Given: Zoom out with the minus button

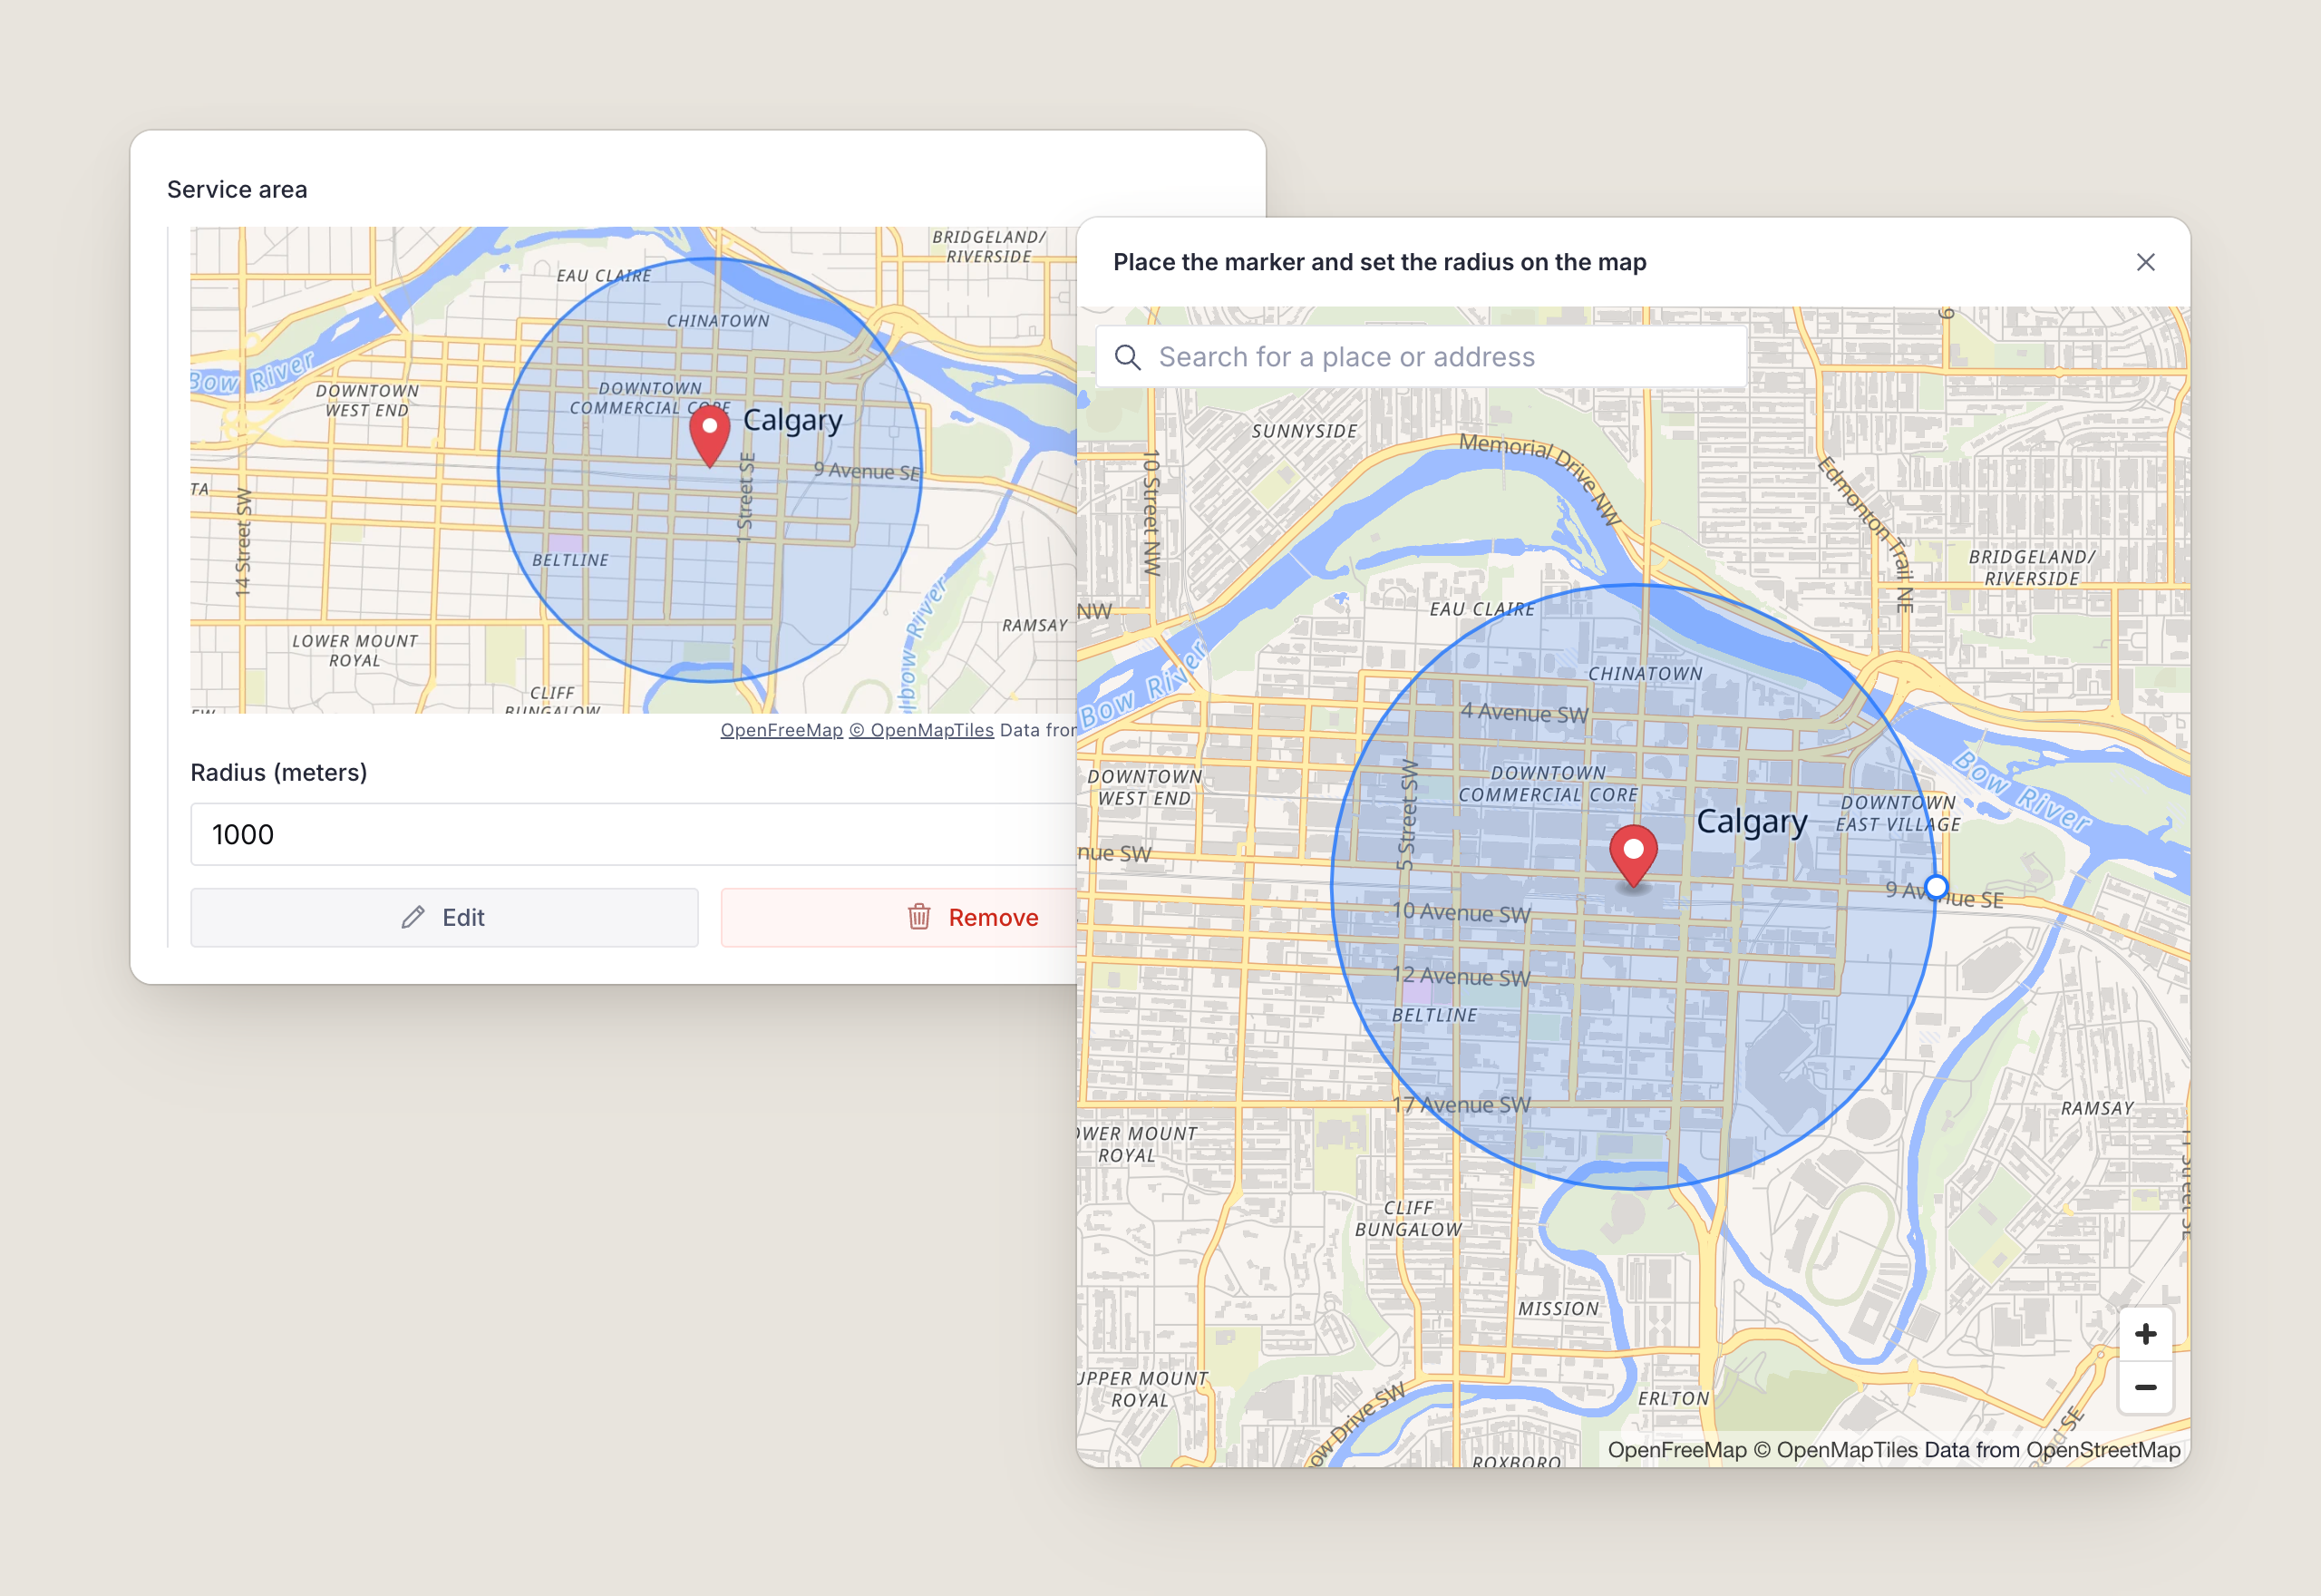Looking at the screenshot, I should click(2145, 1387).
